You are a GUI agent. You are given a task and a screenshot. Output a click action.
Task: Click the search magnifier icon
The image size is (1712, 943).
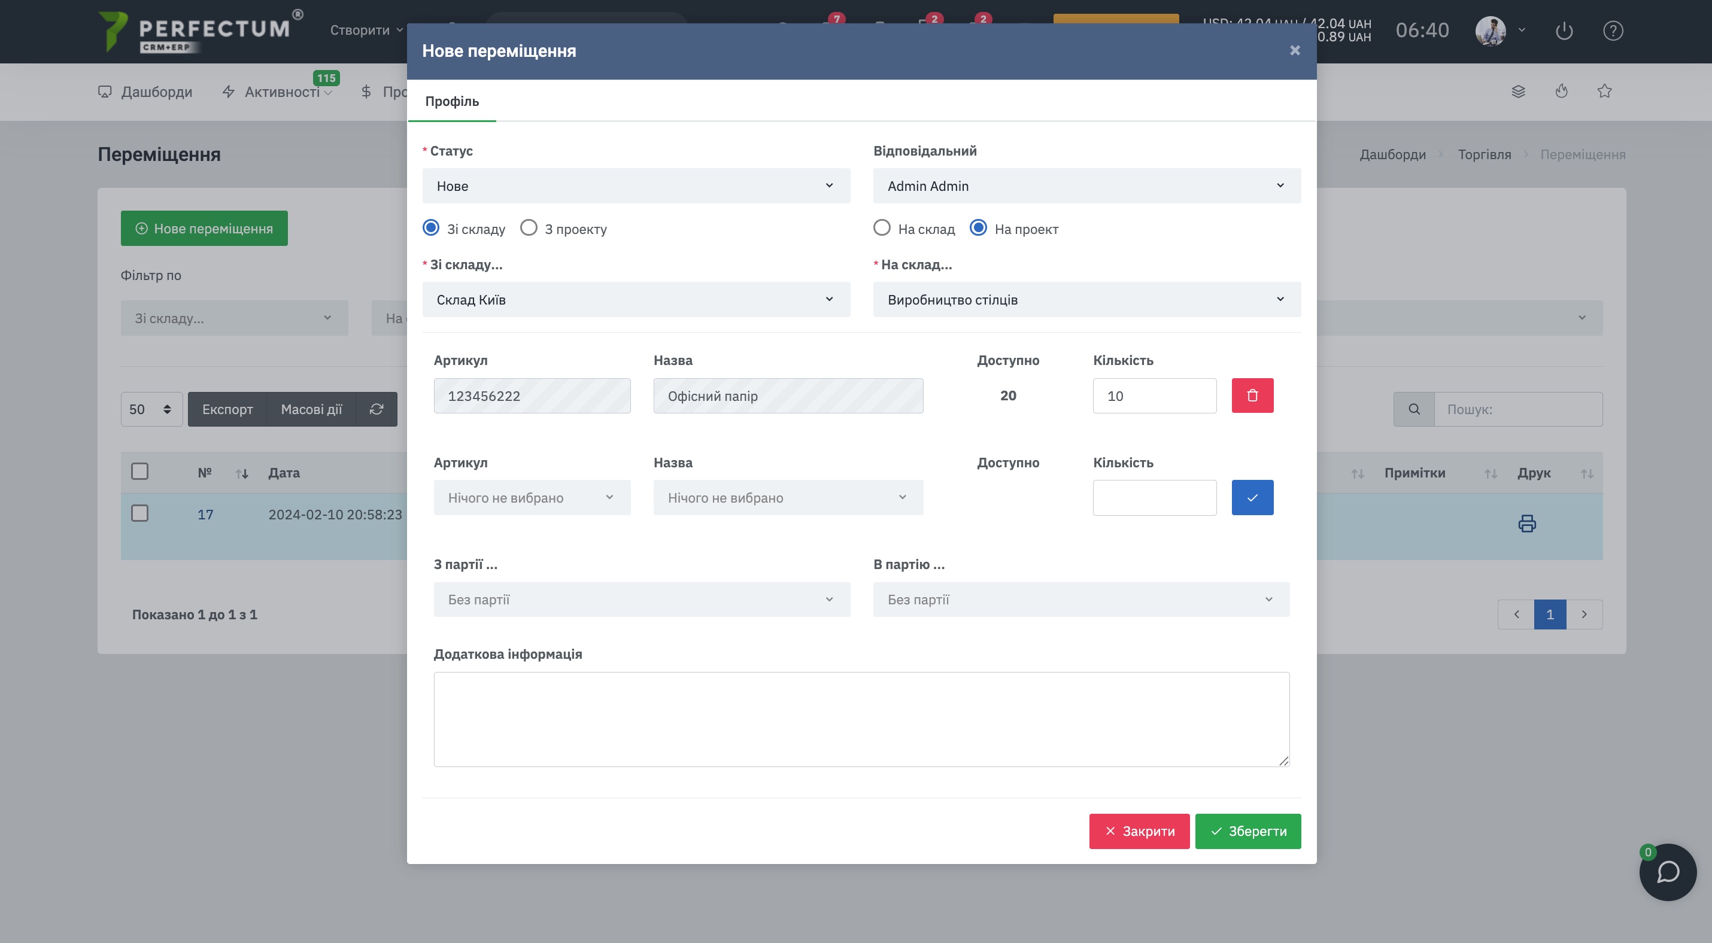(x=1413, y=409)
